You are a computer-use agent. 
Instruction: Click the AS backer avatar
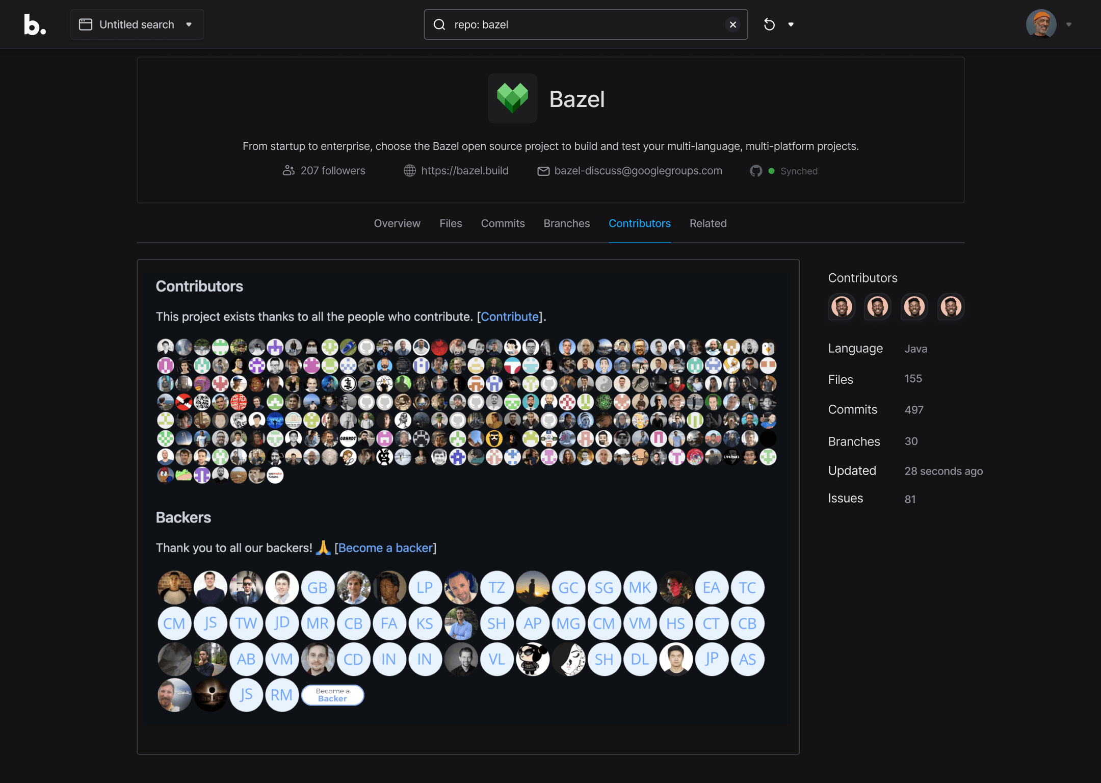pos(747,659)
